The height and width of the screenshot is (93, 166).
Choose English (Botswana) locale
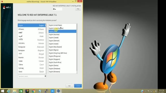coord(63,72)
